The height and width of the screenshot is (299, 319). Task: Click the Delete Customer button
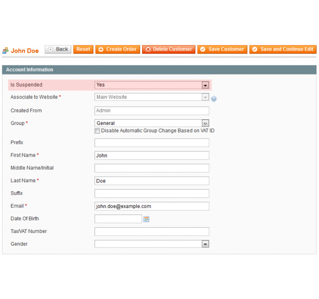click(x=169, y=49)
